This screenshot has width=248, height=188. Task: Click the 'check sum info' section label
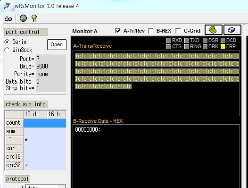26,104
